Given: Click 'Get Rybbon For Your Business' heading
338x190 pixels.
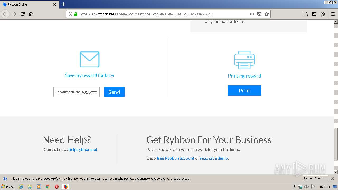Looking at the screenshot, I should click(209, 140).
